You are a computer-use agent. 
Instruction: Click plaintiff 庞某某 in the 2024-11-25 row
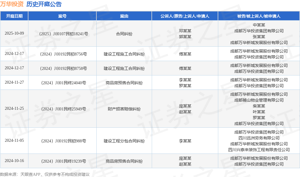point(185,106)
